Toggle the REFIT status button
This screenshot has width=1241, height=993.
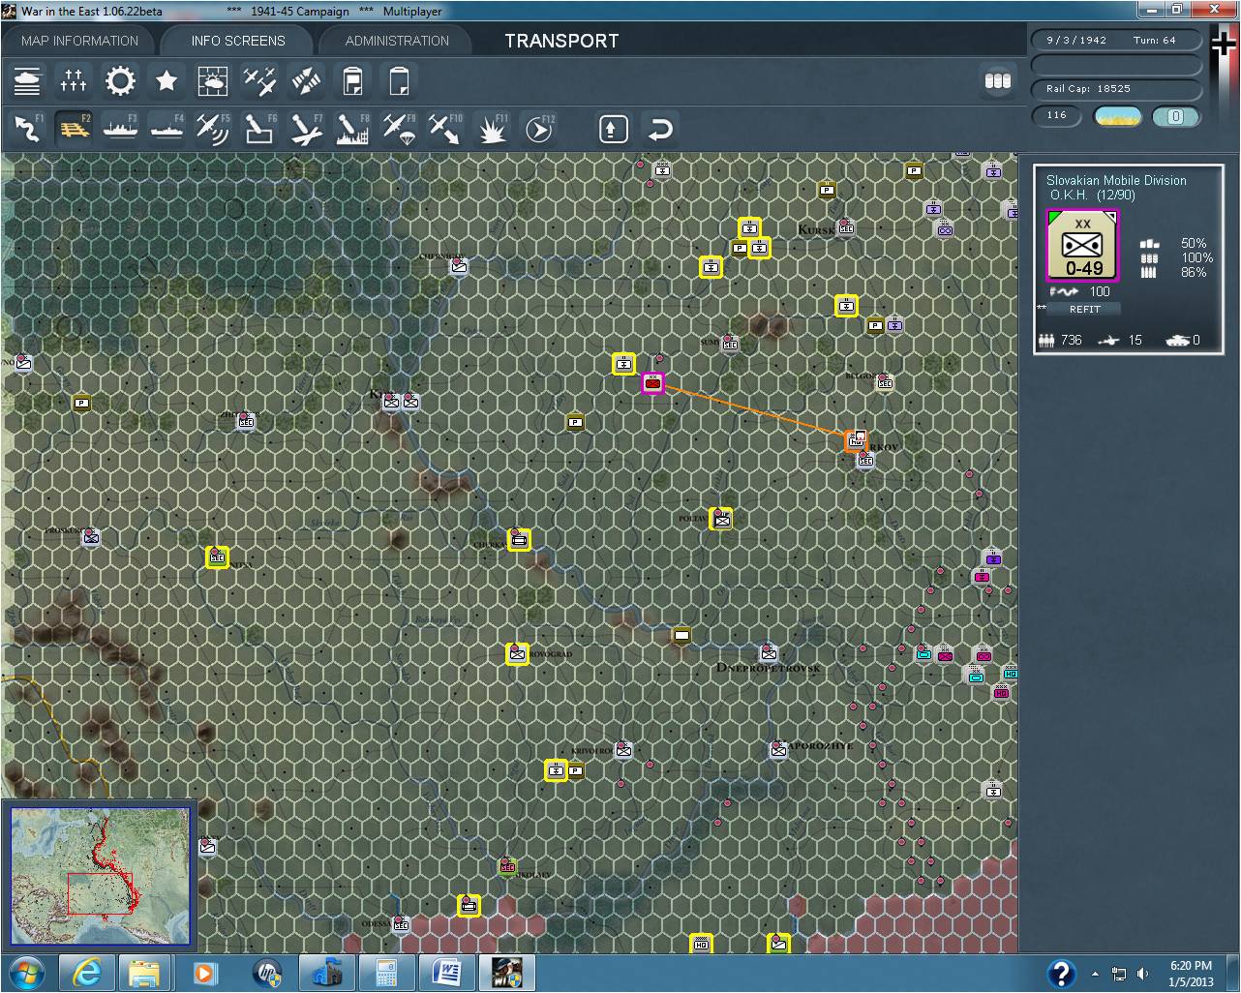(1084, 310)
